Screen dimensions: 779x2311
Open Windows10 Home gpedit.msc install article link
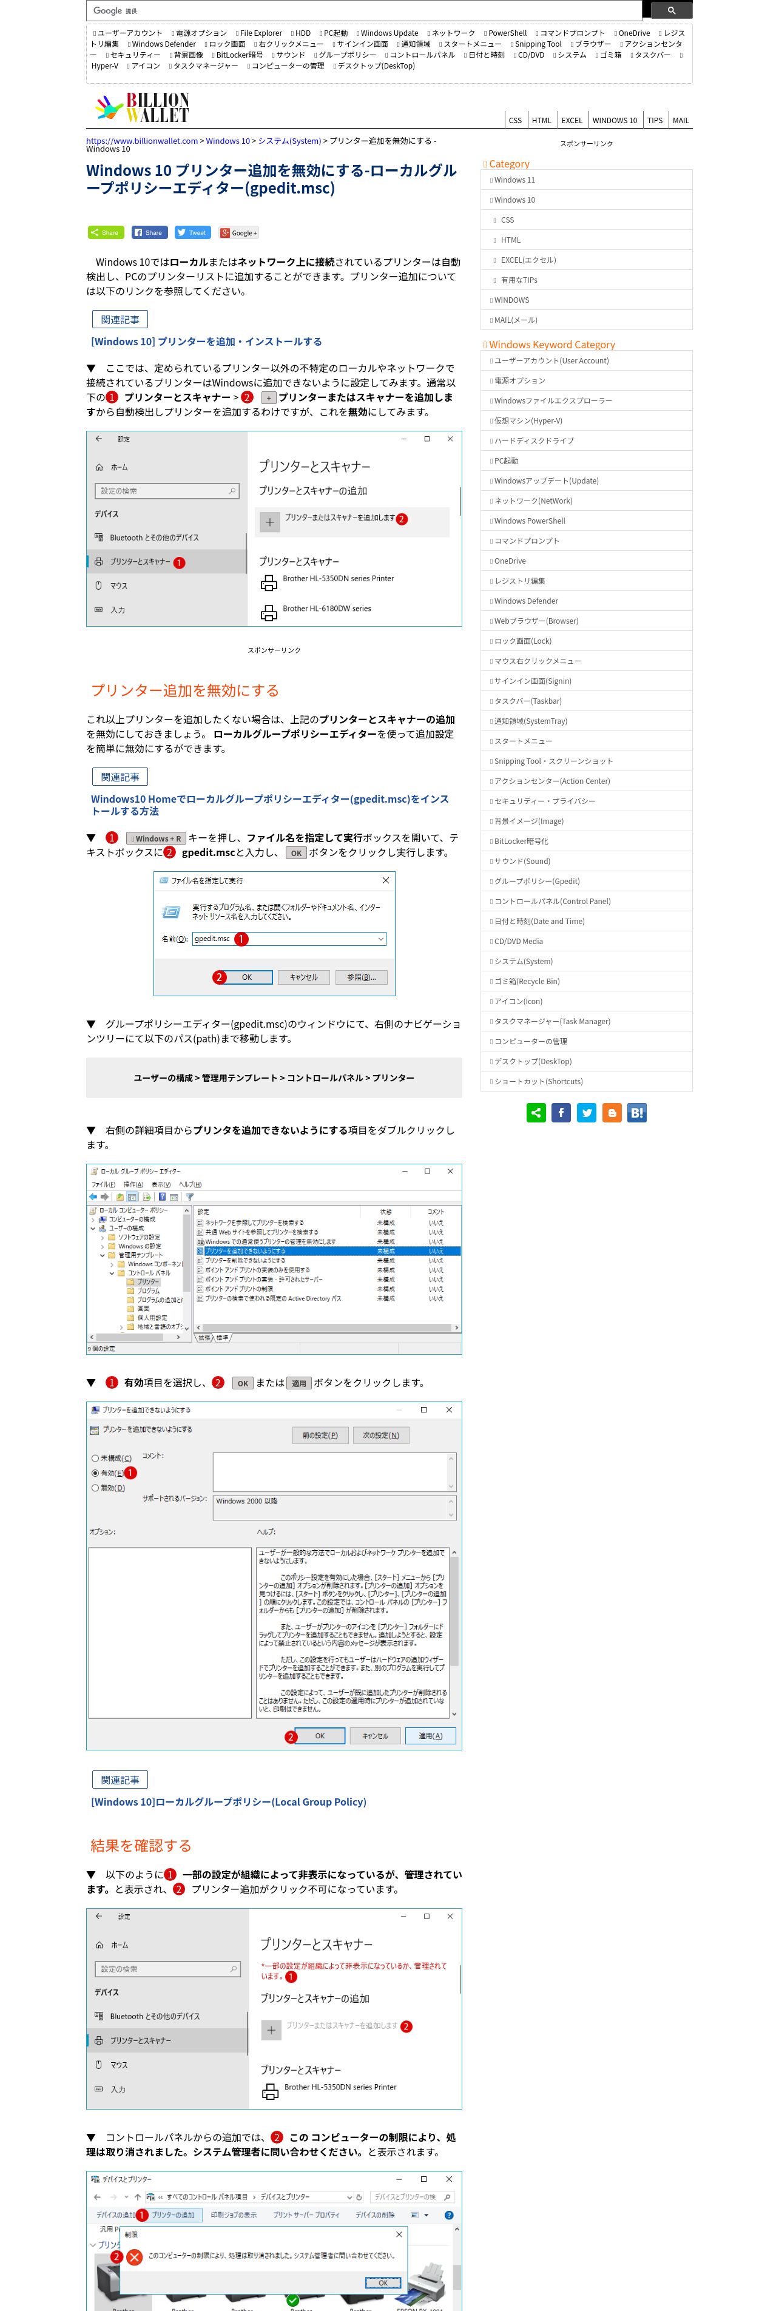tap(269, 805)
